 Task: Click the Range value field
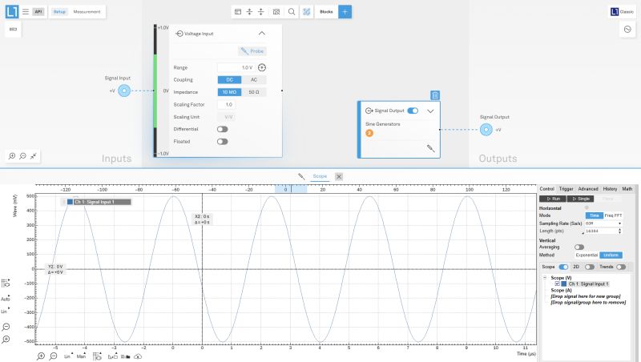click(x=236, y=67)
